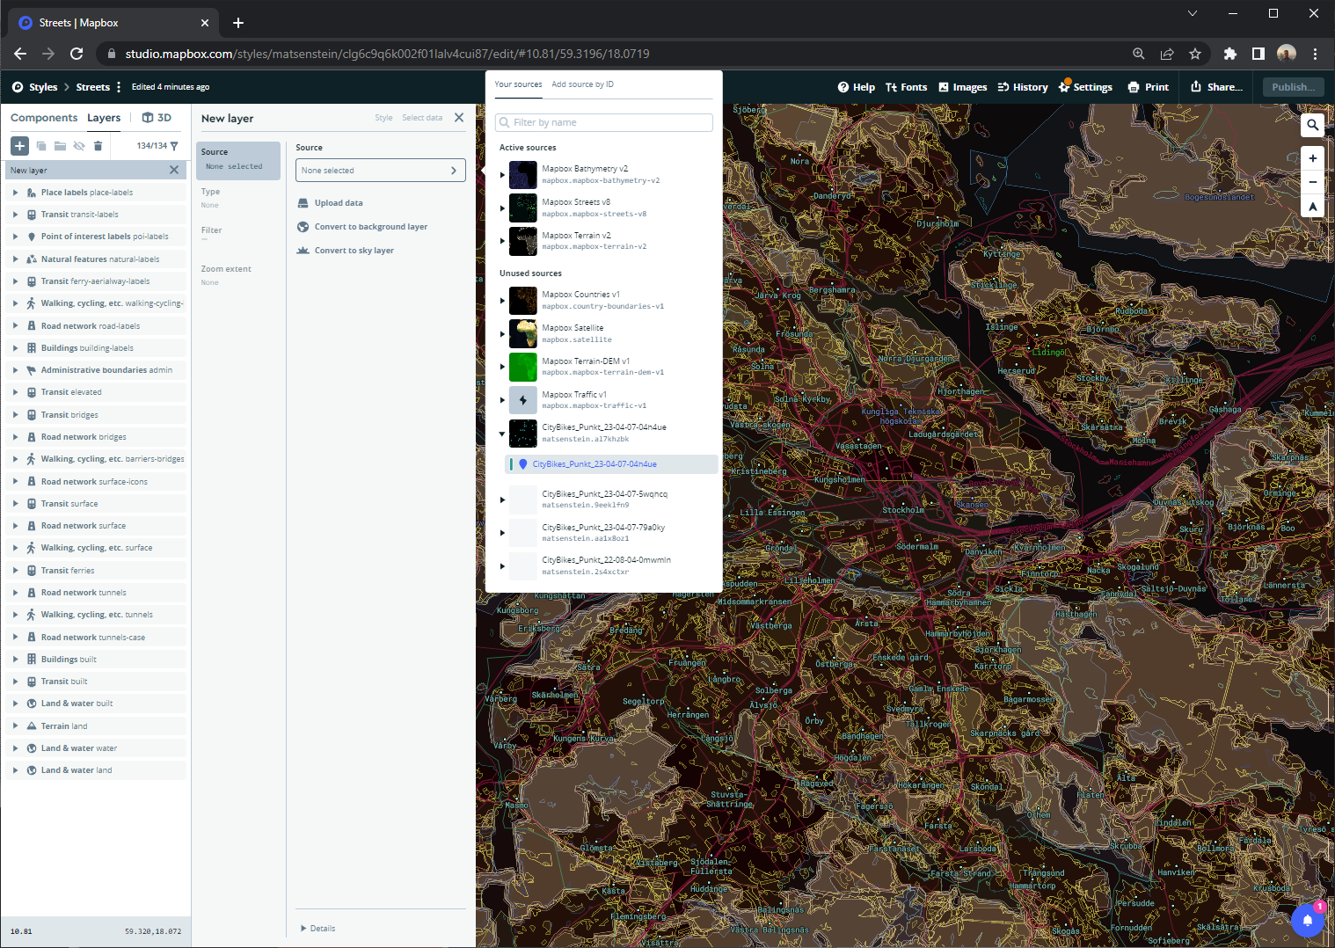Collapse the CityBikes_Punkt_23-04-07-04h4ue source

click(502, 434)
